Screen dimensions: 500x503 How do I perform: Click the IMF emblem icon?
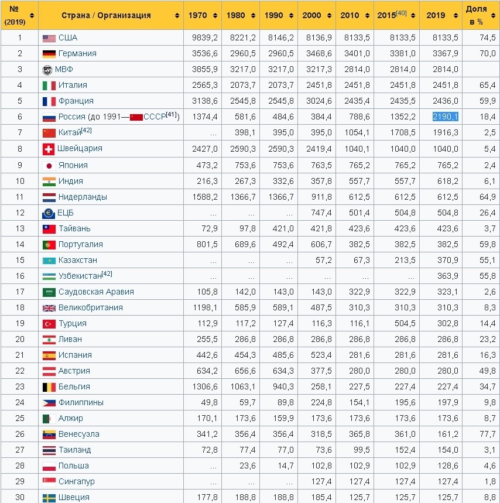(x=48, y=70)
